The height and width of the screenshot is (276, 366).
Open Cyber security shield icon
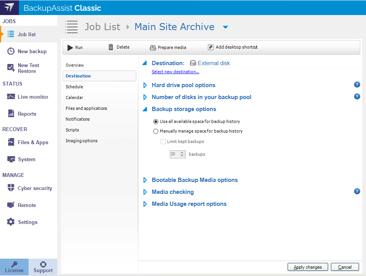11,188
